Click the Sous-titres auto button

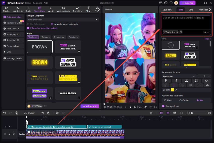[x=90, y=106]
